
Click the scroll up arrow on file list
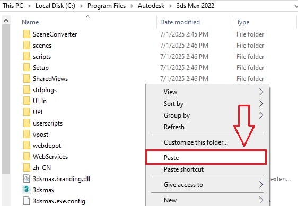[x=6, y=20]
